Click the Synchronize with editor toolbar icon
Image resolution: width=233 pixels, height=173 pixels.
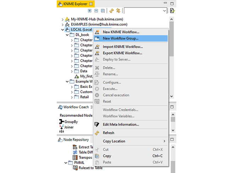tap(118, 11)
